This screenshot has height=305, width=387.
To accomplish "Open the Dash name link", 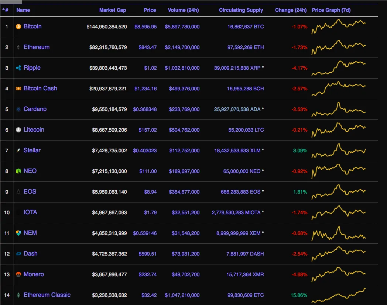I will click(x=31, y=253).
